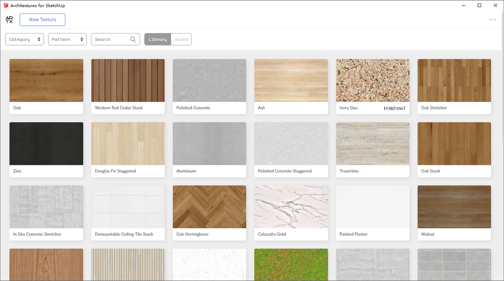Click the 'Western Red Cedar Stack' label

[119, 108]
